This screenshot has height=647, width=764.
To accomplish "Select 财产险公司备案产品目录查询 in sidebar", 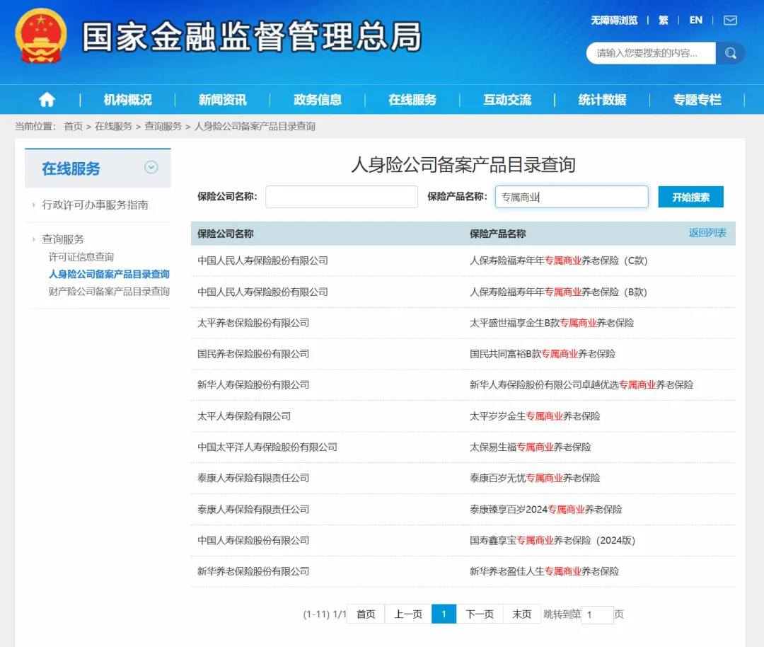I will 109,292.
